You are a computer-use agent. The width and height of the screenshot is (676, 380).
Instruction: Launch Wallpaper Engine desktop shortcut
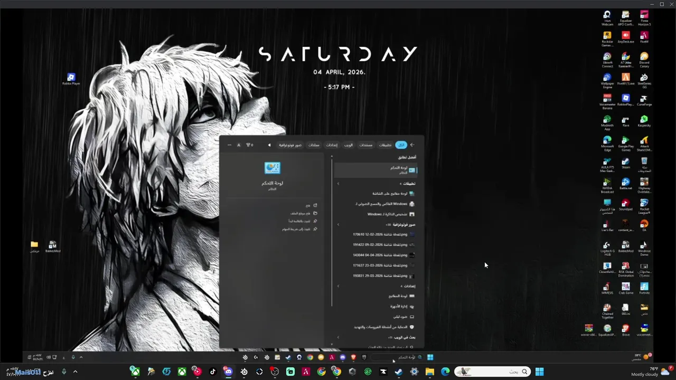607,81
